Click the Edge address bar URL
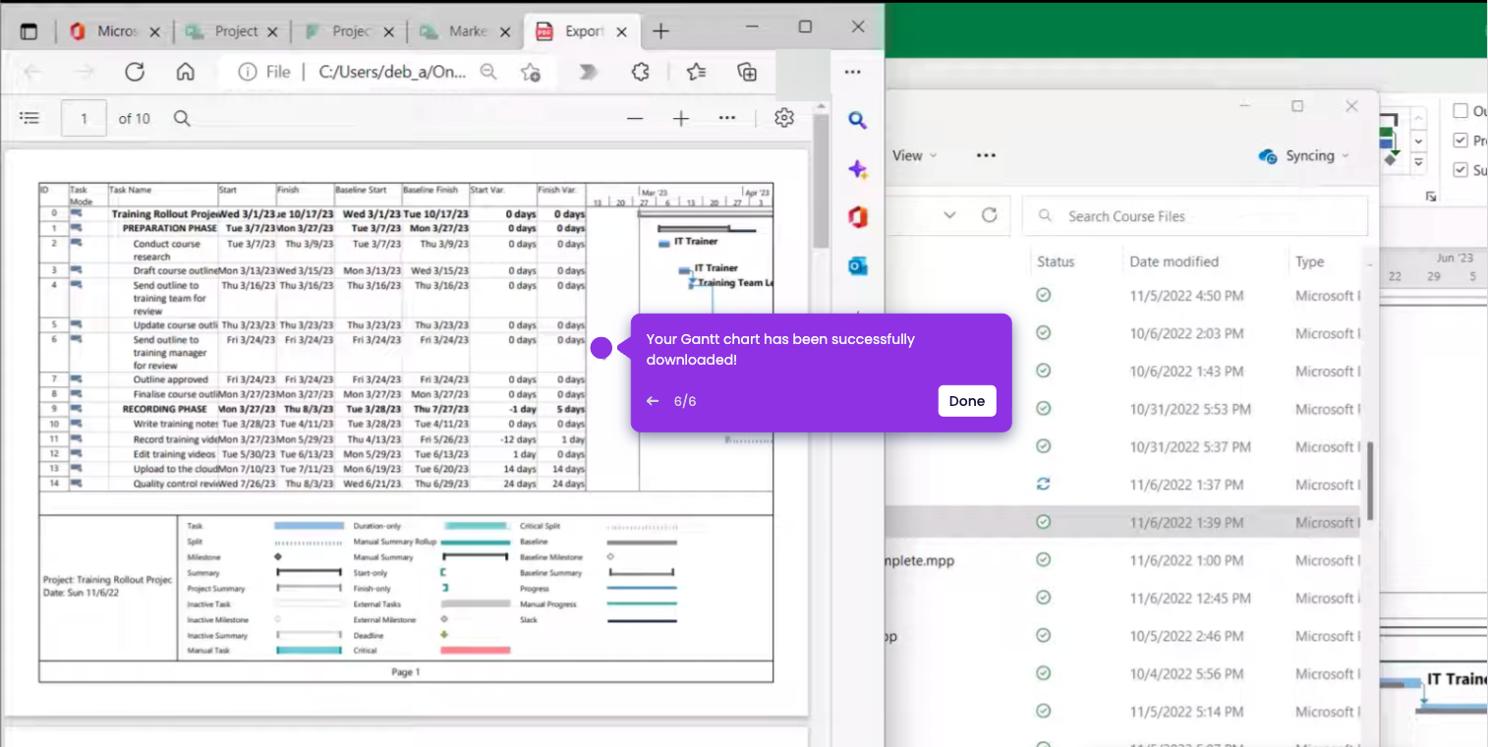The height and width of the screenshot is (747, 1488). click(x=392, y=72)
